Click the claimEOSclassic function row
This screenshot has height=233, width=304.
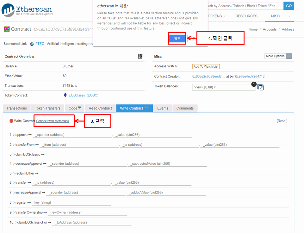pyautogui.click(x=148, y=154)
